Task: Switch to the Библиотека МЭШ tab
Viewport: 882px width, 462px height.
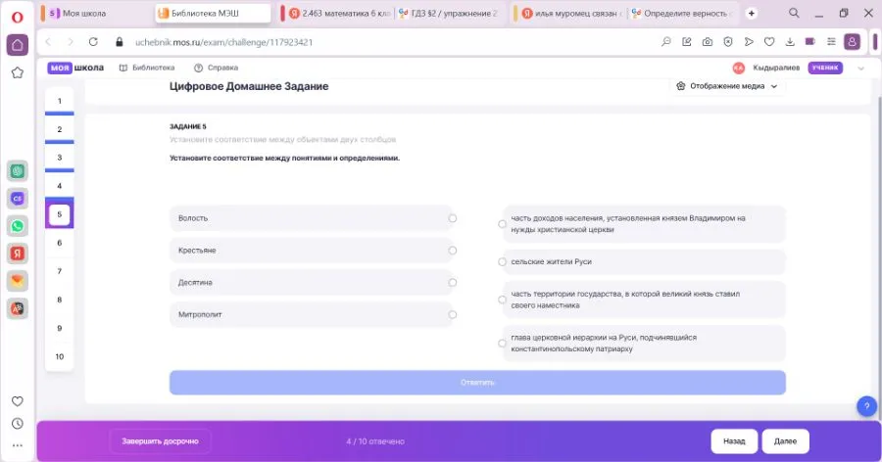Action: [x=214, y=13]
